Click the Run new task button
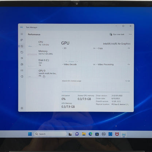This screenshot has width=152, height=152. click(117, 34)
